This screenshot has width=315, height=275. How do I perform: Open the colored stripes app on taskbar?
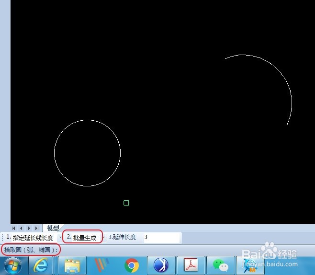point(102,266)
